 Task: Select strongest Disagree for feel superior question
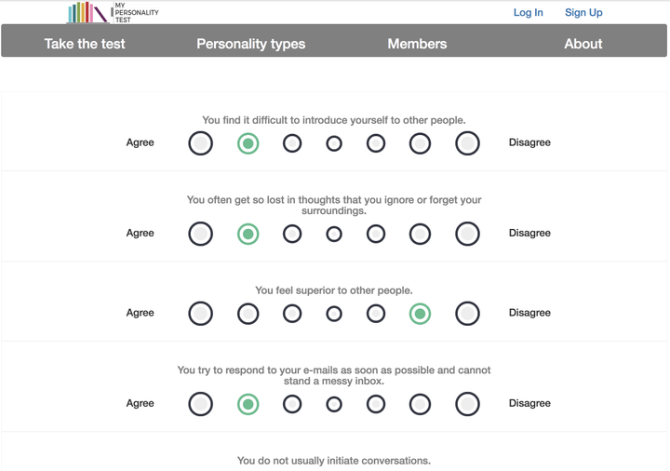(x=467, y=314)
